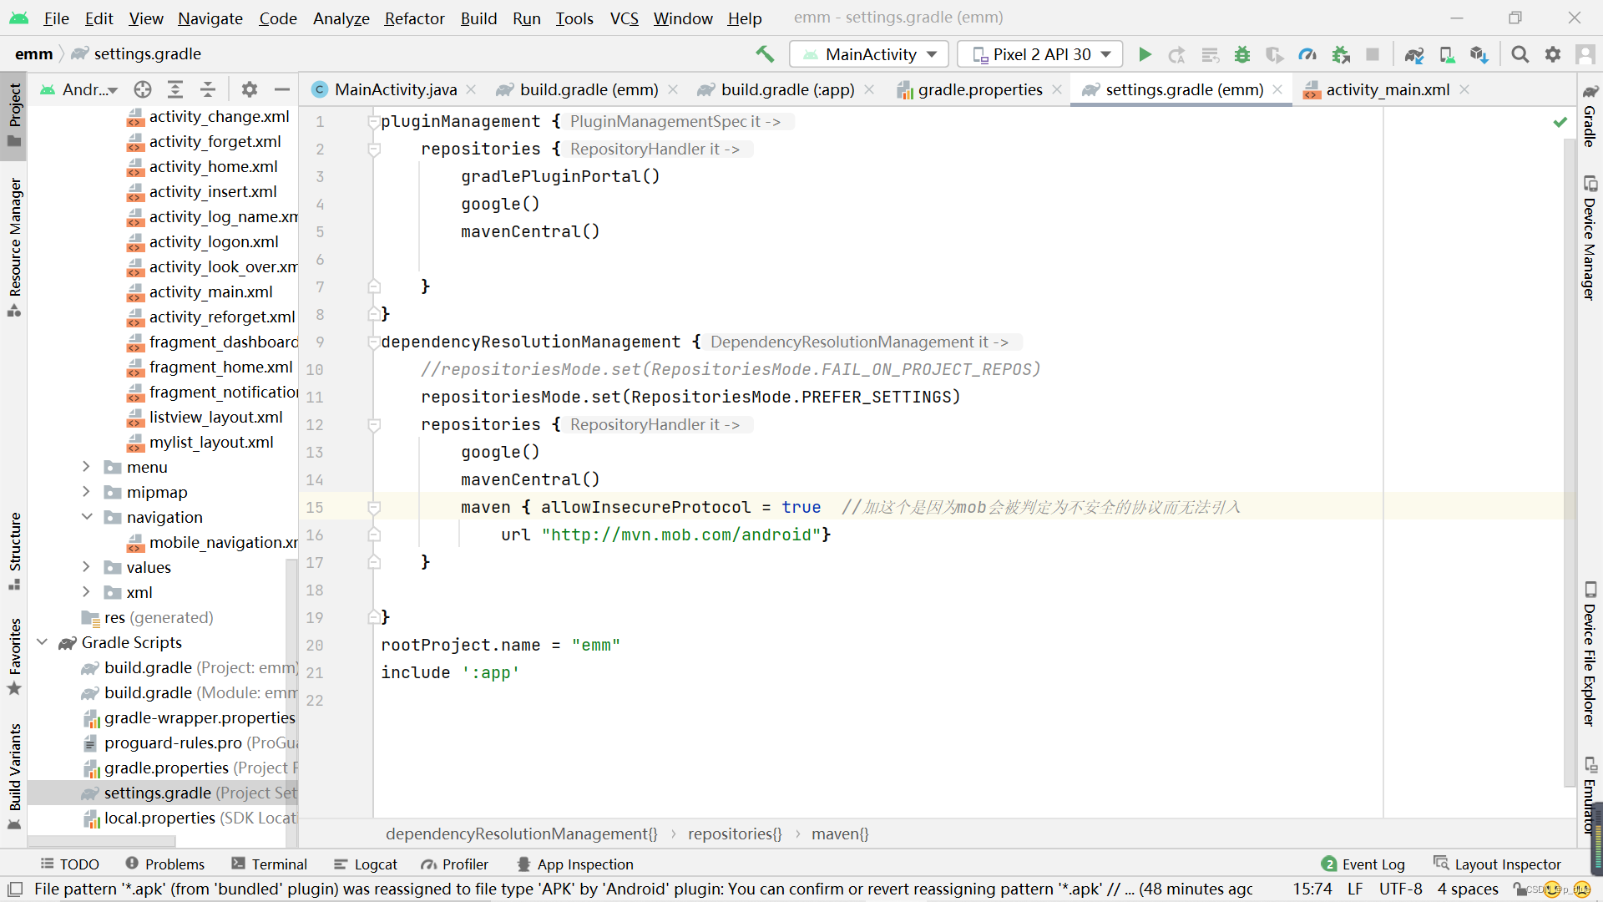This screenshot has height=902, width=1603.
Task: Fold the dependencyResolutionManagement block at line 9
Action: click(373, 342)
